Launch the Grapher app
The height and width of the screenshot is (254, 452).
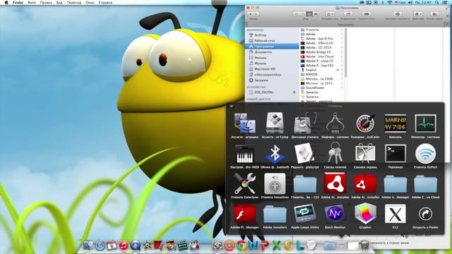pos(365,214)
